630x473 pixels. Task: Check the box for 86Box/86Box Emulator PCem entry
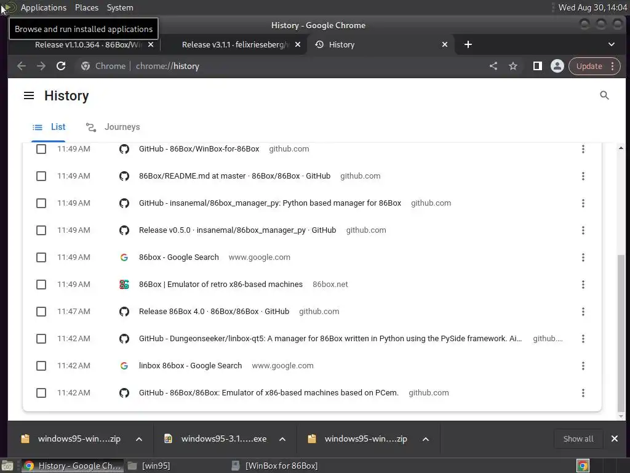point(41,393)
